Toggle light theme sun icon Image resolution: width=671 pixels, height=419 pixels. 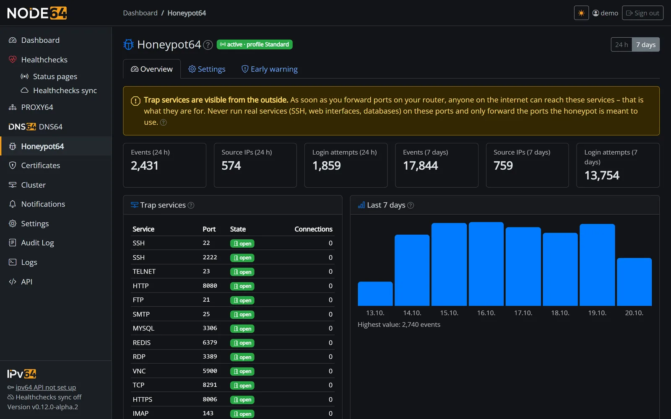click(581, 13)
